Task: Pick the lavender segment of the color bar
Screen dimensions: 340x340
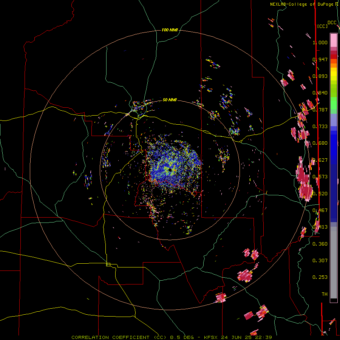Action: coord(334,120)
